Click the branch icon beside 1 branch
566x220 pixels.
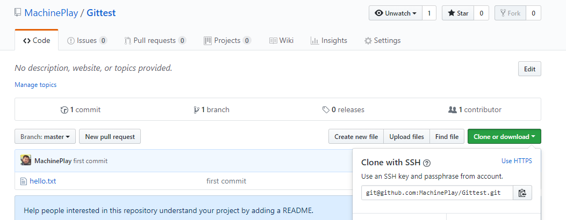pyautogui.click(x=196, y=110)
